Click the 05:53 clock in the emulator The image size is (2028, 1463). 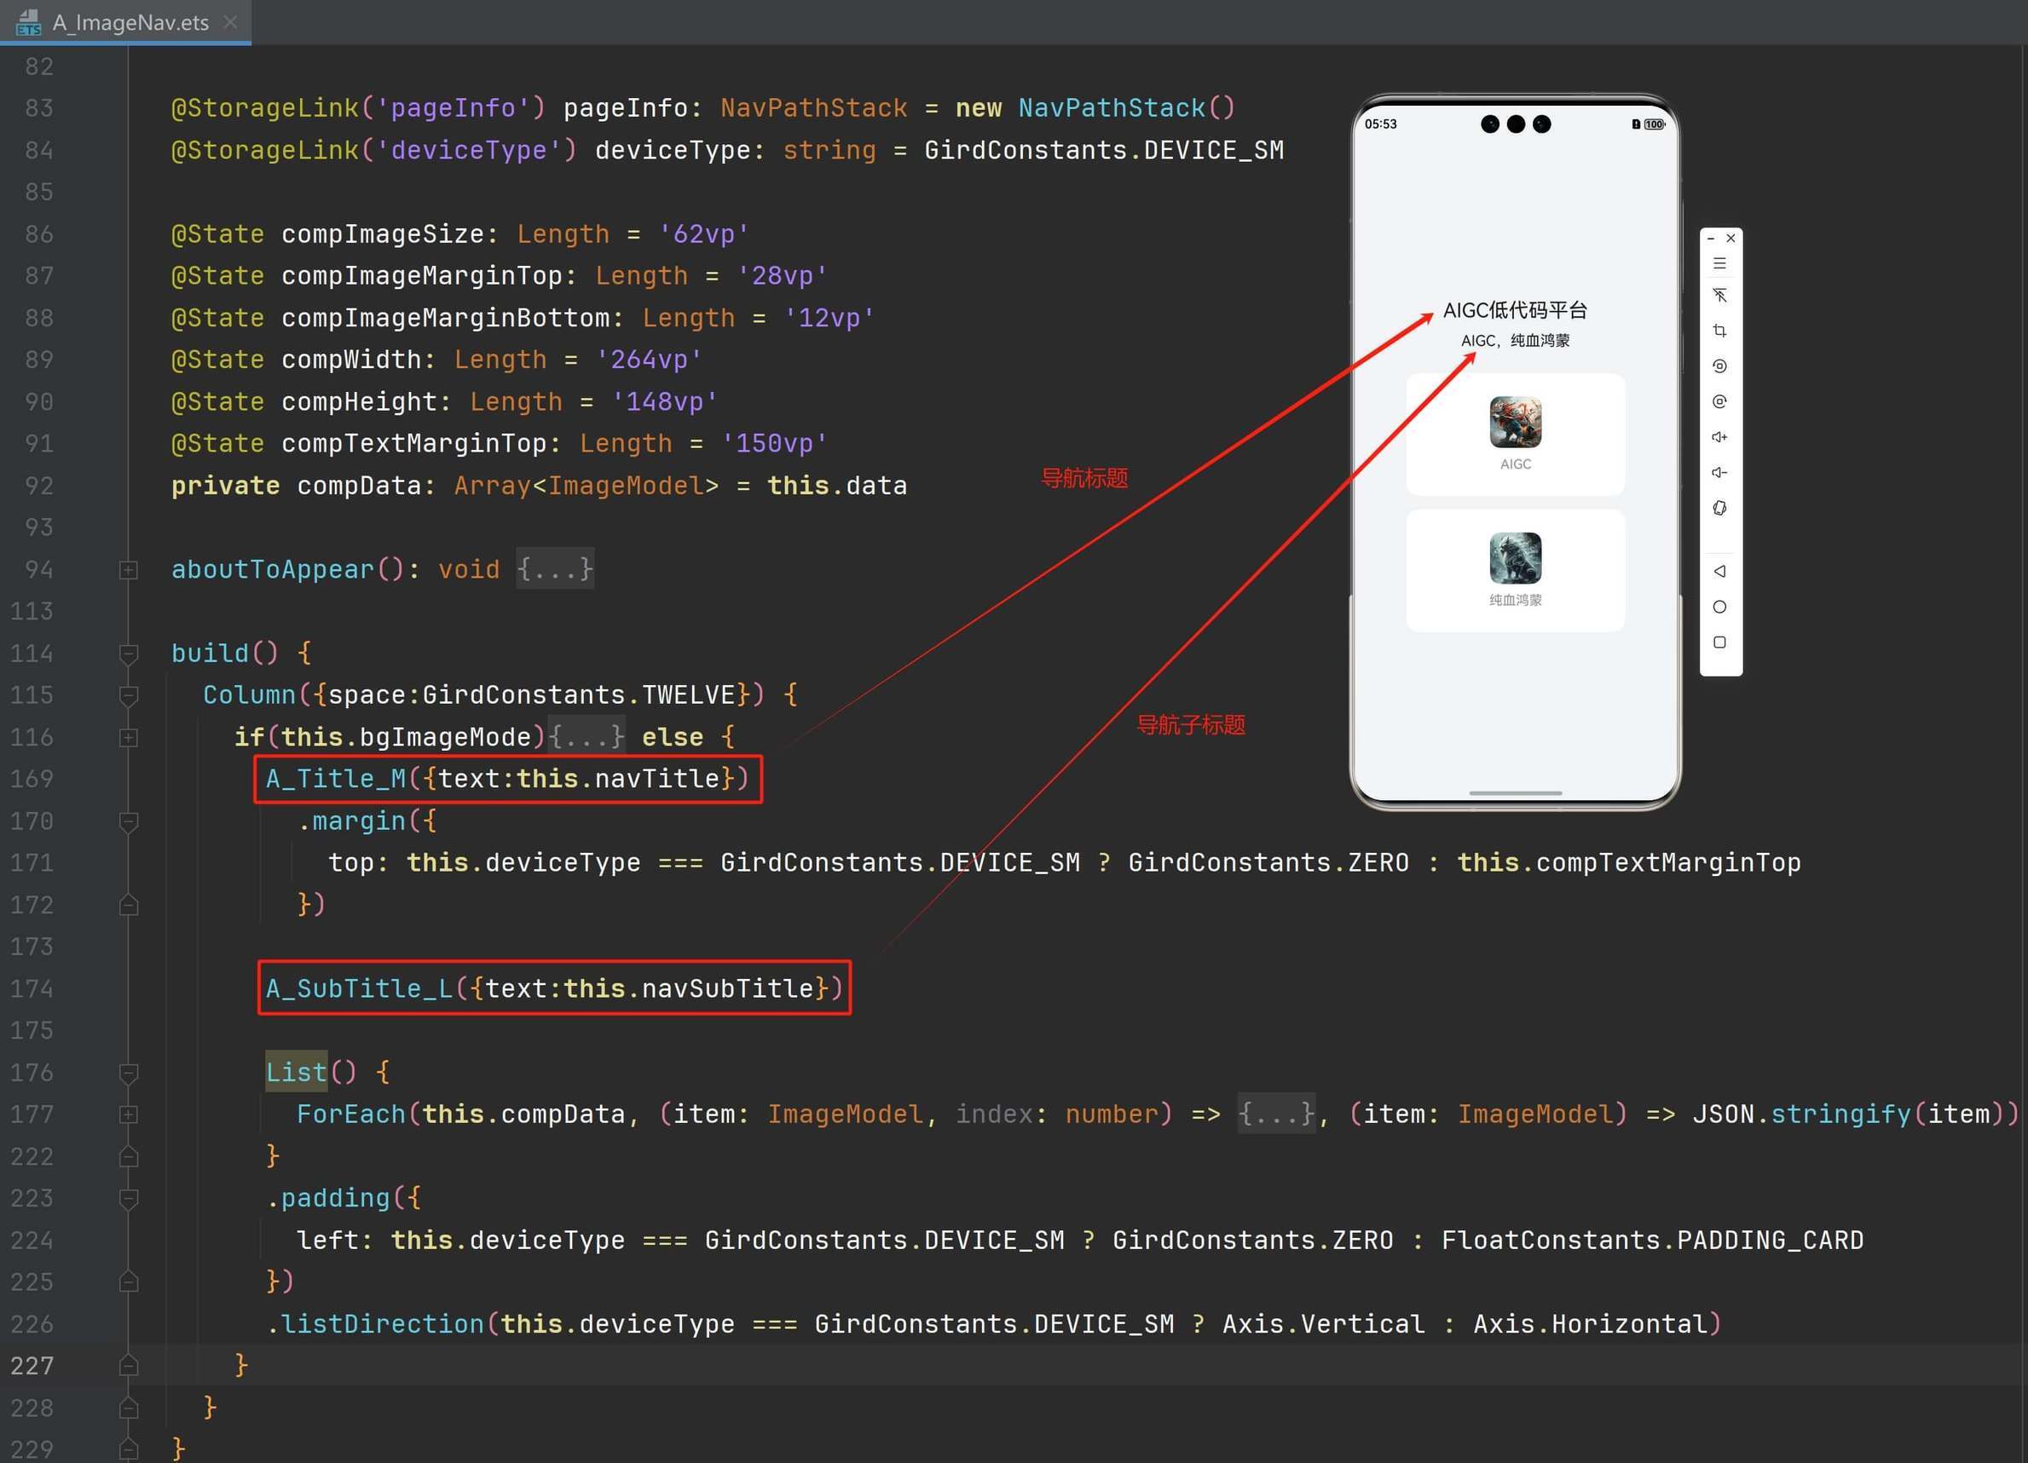click(x=1380, y=124)
